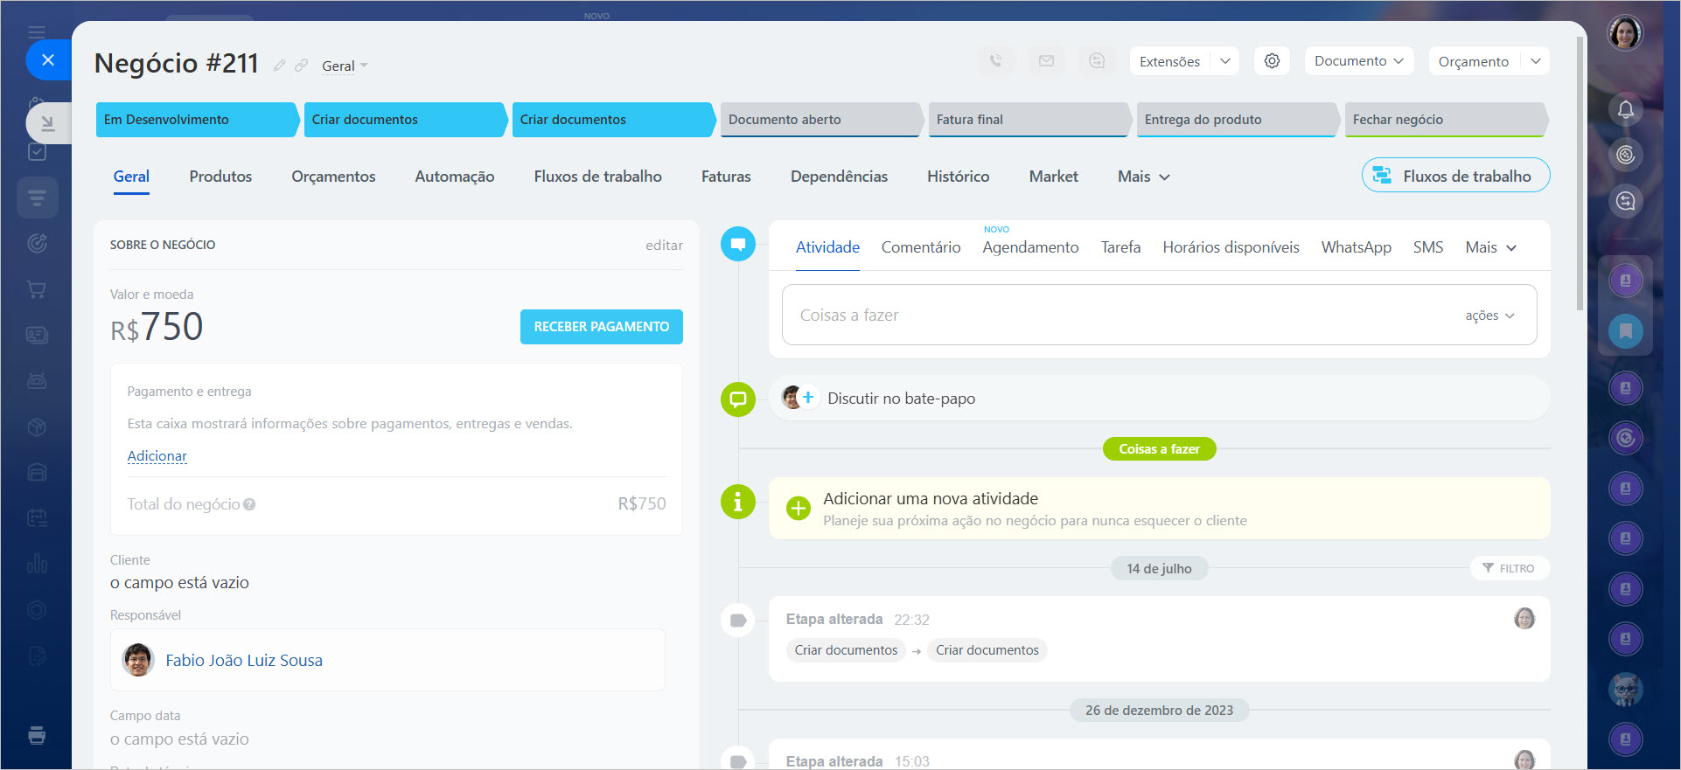Select the Horários disponíveis tab
The width and height of the screenshot is (1681, 770).
coord(1231,247)
